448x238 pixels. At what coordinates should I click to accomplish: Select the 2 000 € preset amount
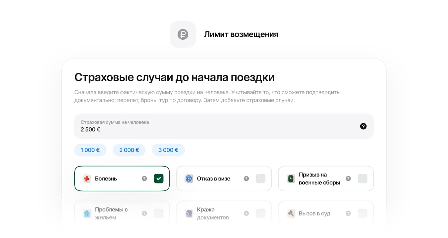[129, 150]
